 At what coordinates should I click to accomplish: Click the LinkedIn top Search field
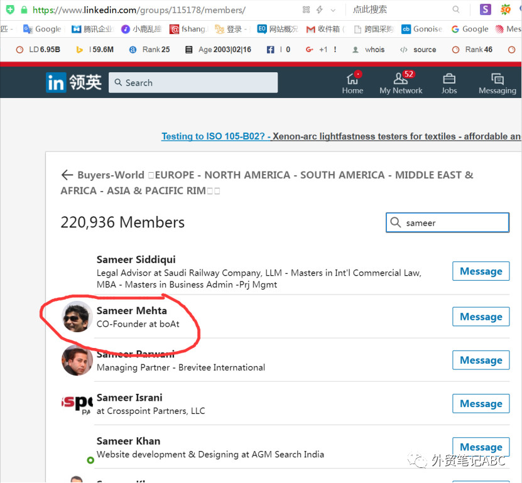[193, 82]
